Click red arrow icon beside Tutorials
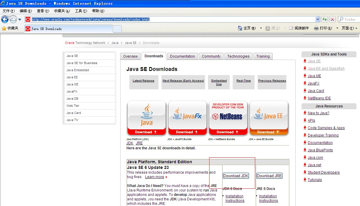This screenshot has height=206, width=360. tap(305, 180)
